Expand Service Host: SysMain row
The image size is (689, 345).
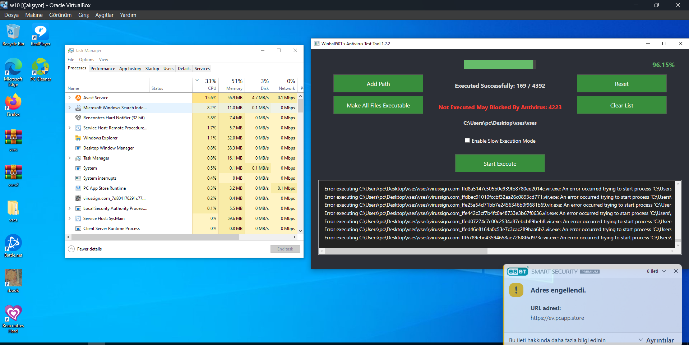(70, 218)
